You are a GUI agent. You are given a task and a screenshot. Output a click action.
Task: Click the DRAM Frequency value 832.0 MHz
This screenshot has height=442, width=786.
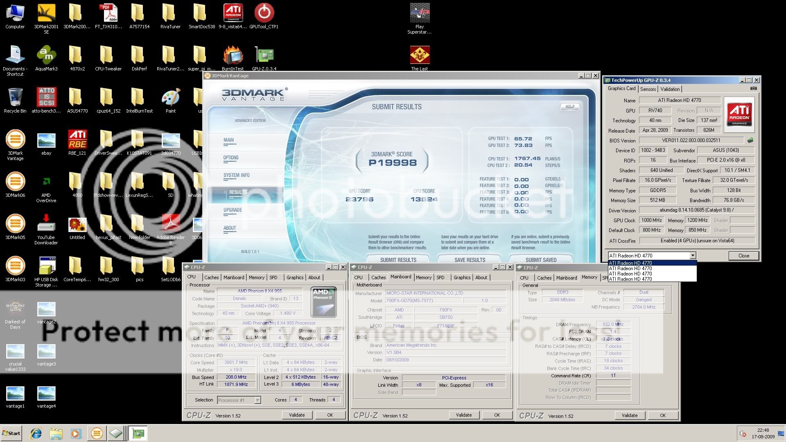613,324
